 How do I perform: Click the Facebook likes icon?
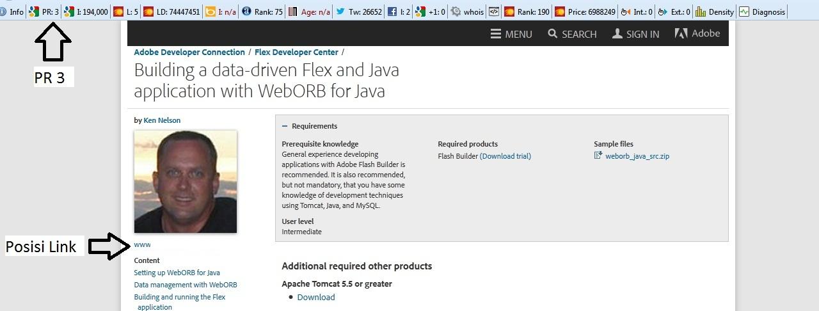pyautogui.click(x=392, y=12)
